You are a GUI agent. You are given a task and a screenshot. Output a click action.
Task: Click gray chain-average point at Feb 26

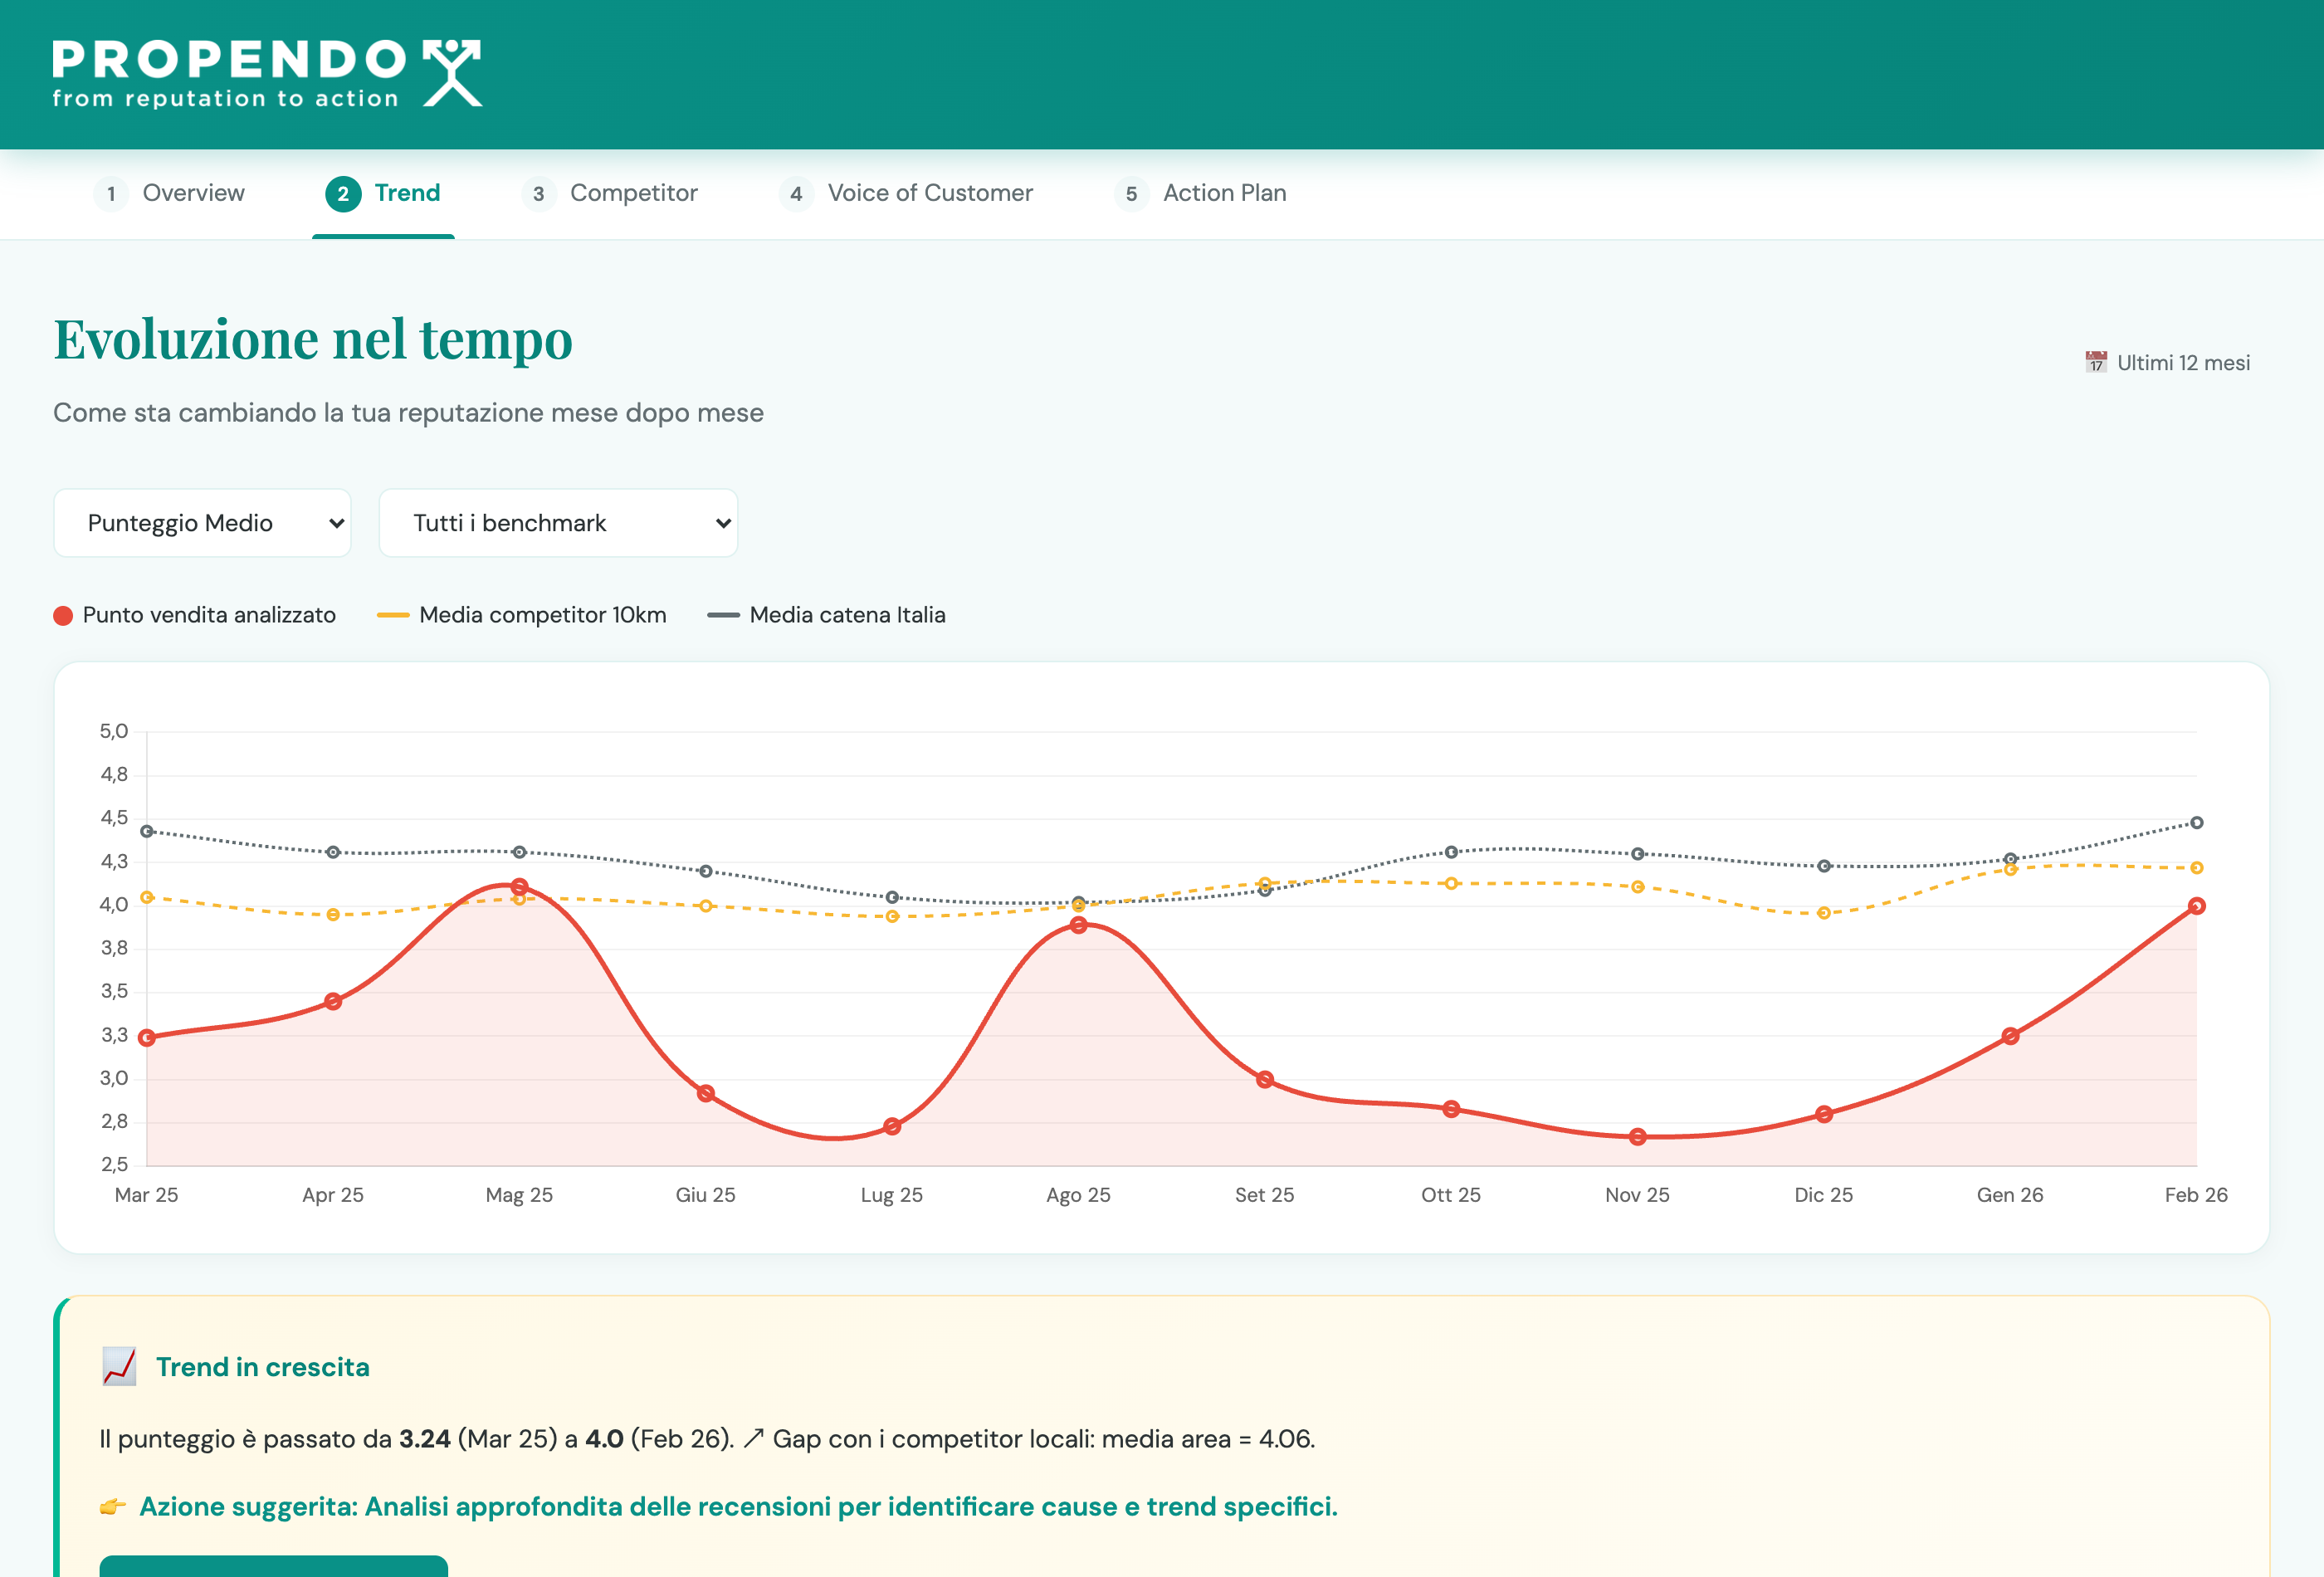[2197, 823]
